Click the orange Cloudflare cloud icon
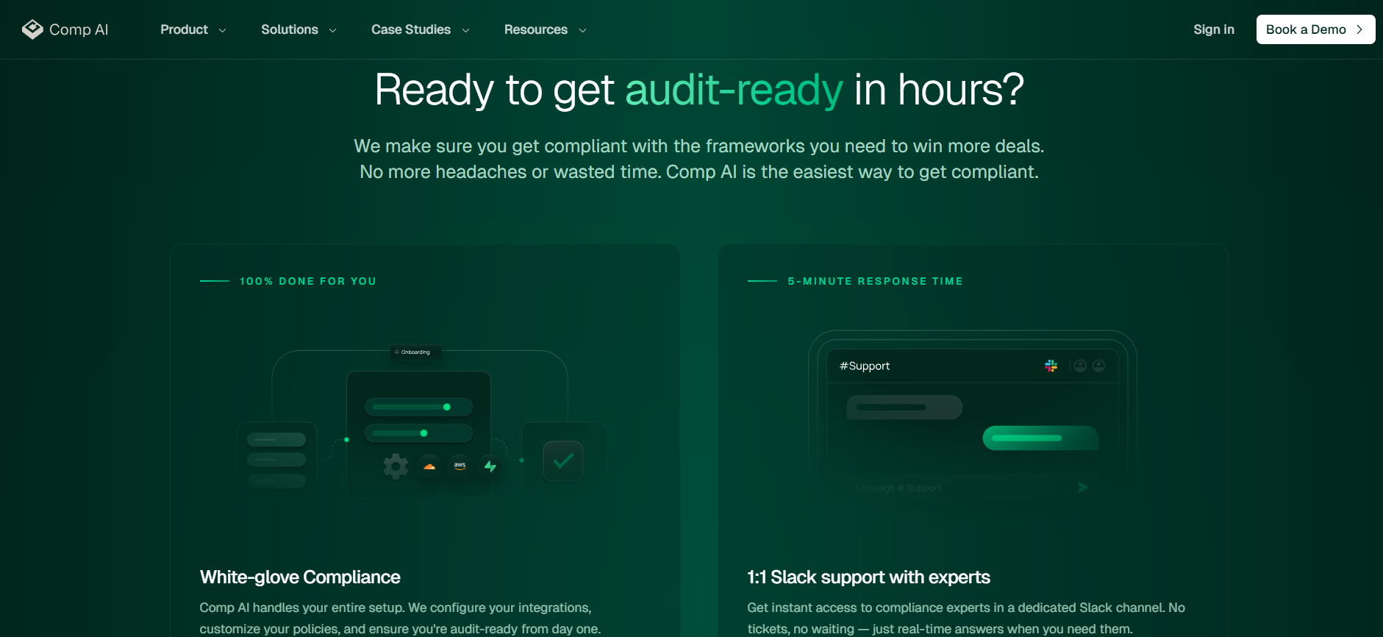 click(x=429, y=466)
